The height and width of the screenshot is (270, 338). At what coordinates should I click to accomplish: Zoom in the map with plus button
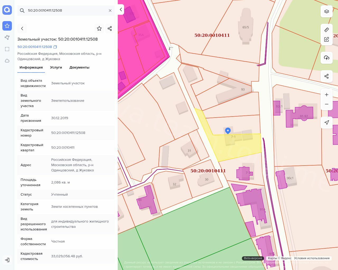coord(327,95)
